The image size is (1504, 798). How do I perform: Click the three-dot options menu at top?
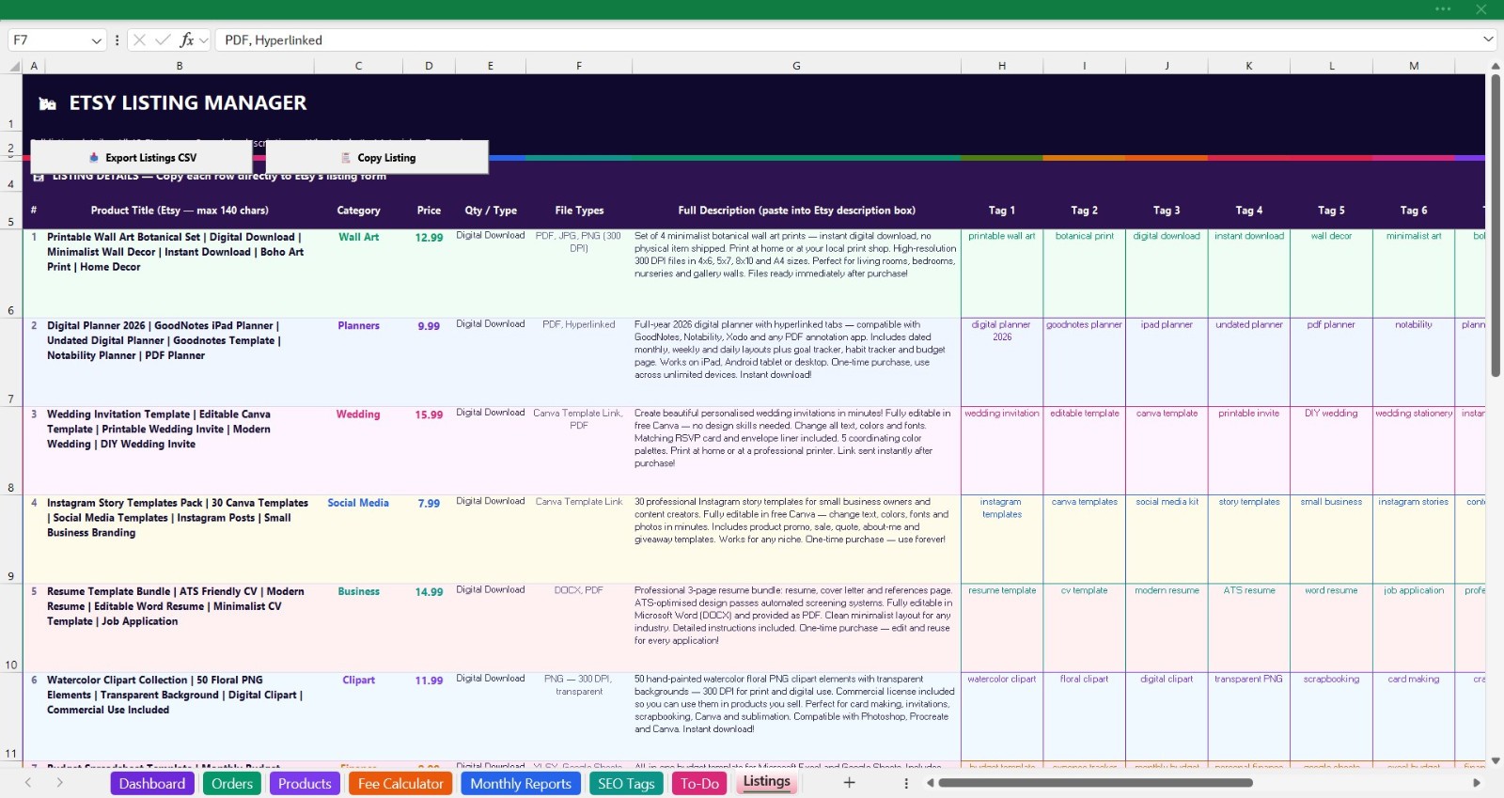tap(1443, 9)
